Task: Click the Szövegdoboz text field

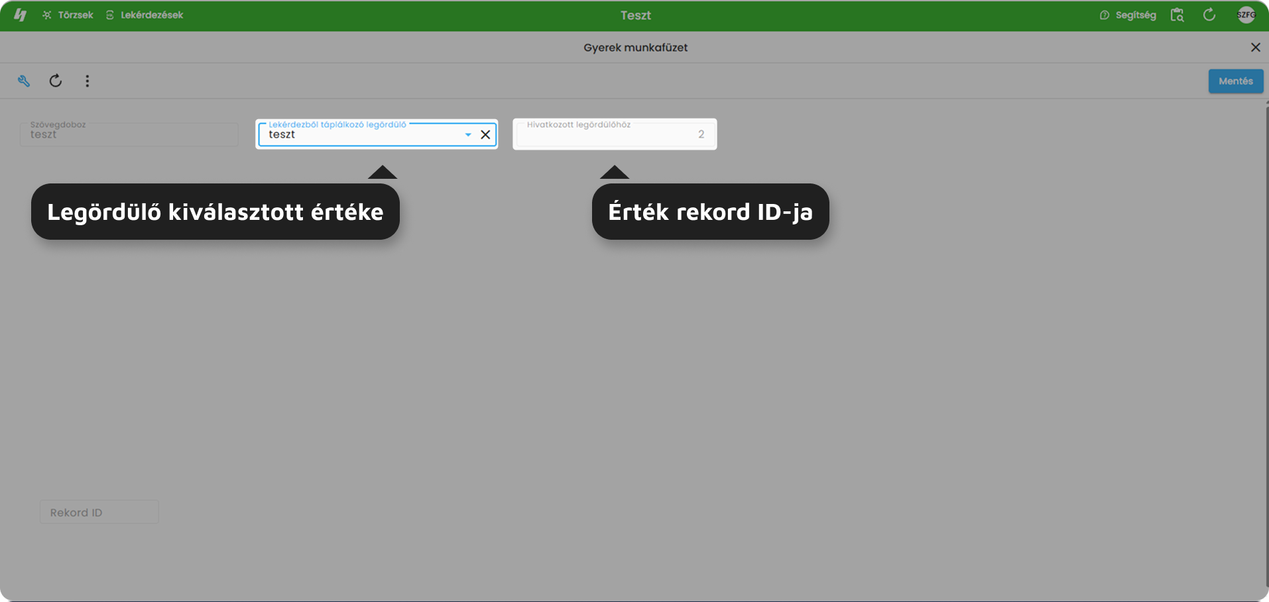Action: [x=129, y=134]
